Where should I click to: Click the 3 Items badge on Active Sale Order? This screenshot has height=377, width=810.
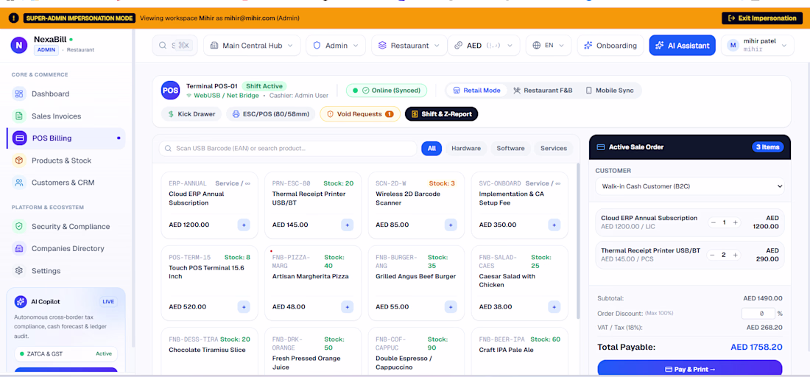767,147
